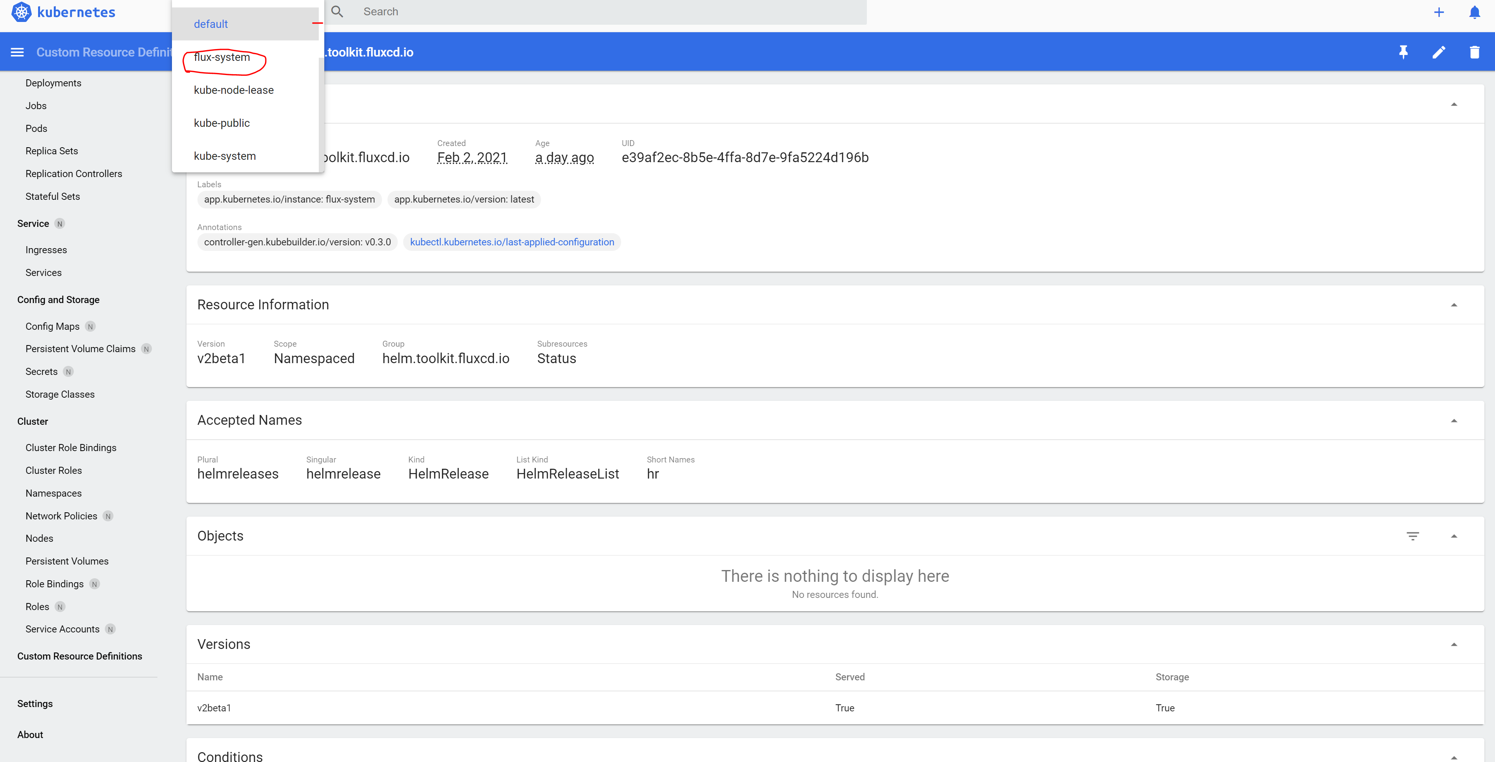Viewport: 1495px width, 762px height.
Task: Open Services in sidebar
Action: (x=44, y=272)
